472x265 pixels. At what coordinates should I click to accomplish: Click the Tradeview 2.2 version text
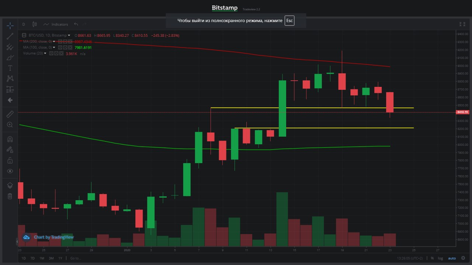point(251,9)
